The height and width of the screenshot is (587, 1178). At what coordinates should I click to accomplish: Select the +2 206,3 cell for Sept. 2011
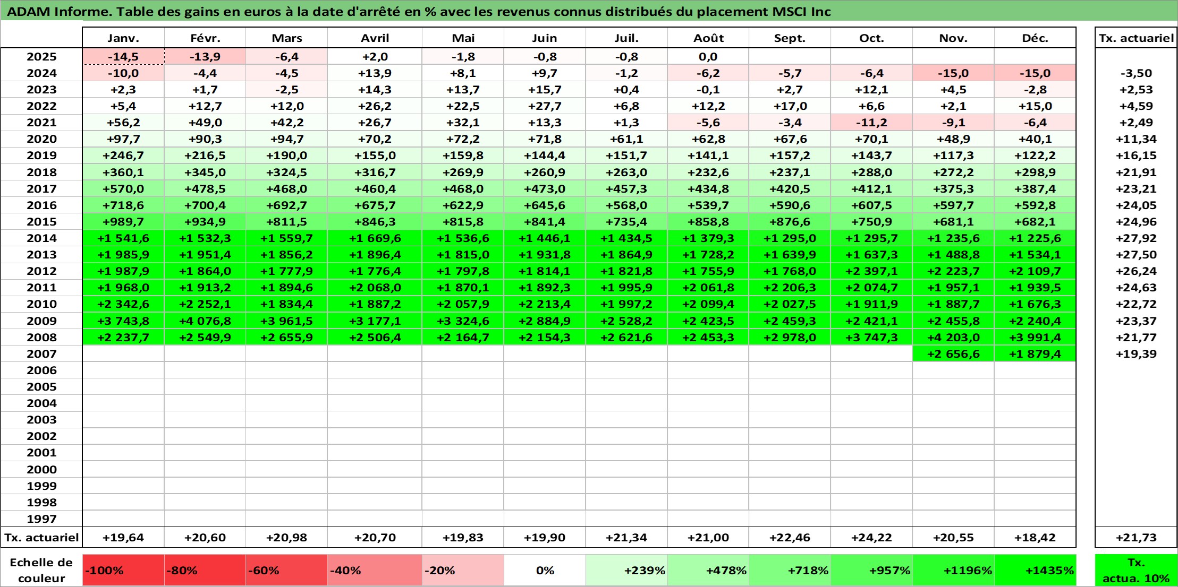790,288
